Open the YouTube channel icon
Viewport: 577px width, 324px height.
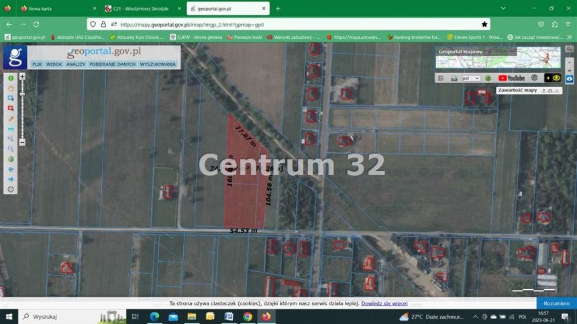coord(511,78)
